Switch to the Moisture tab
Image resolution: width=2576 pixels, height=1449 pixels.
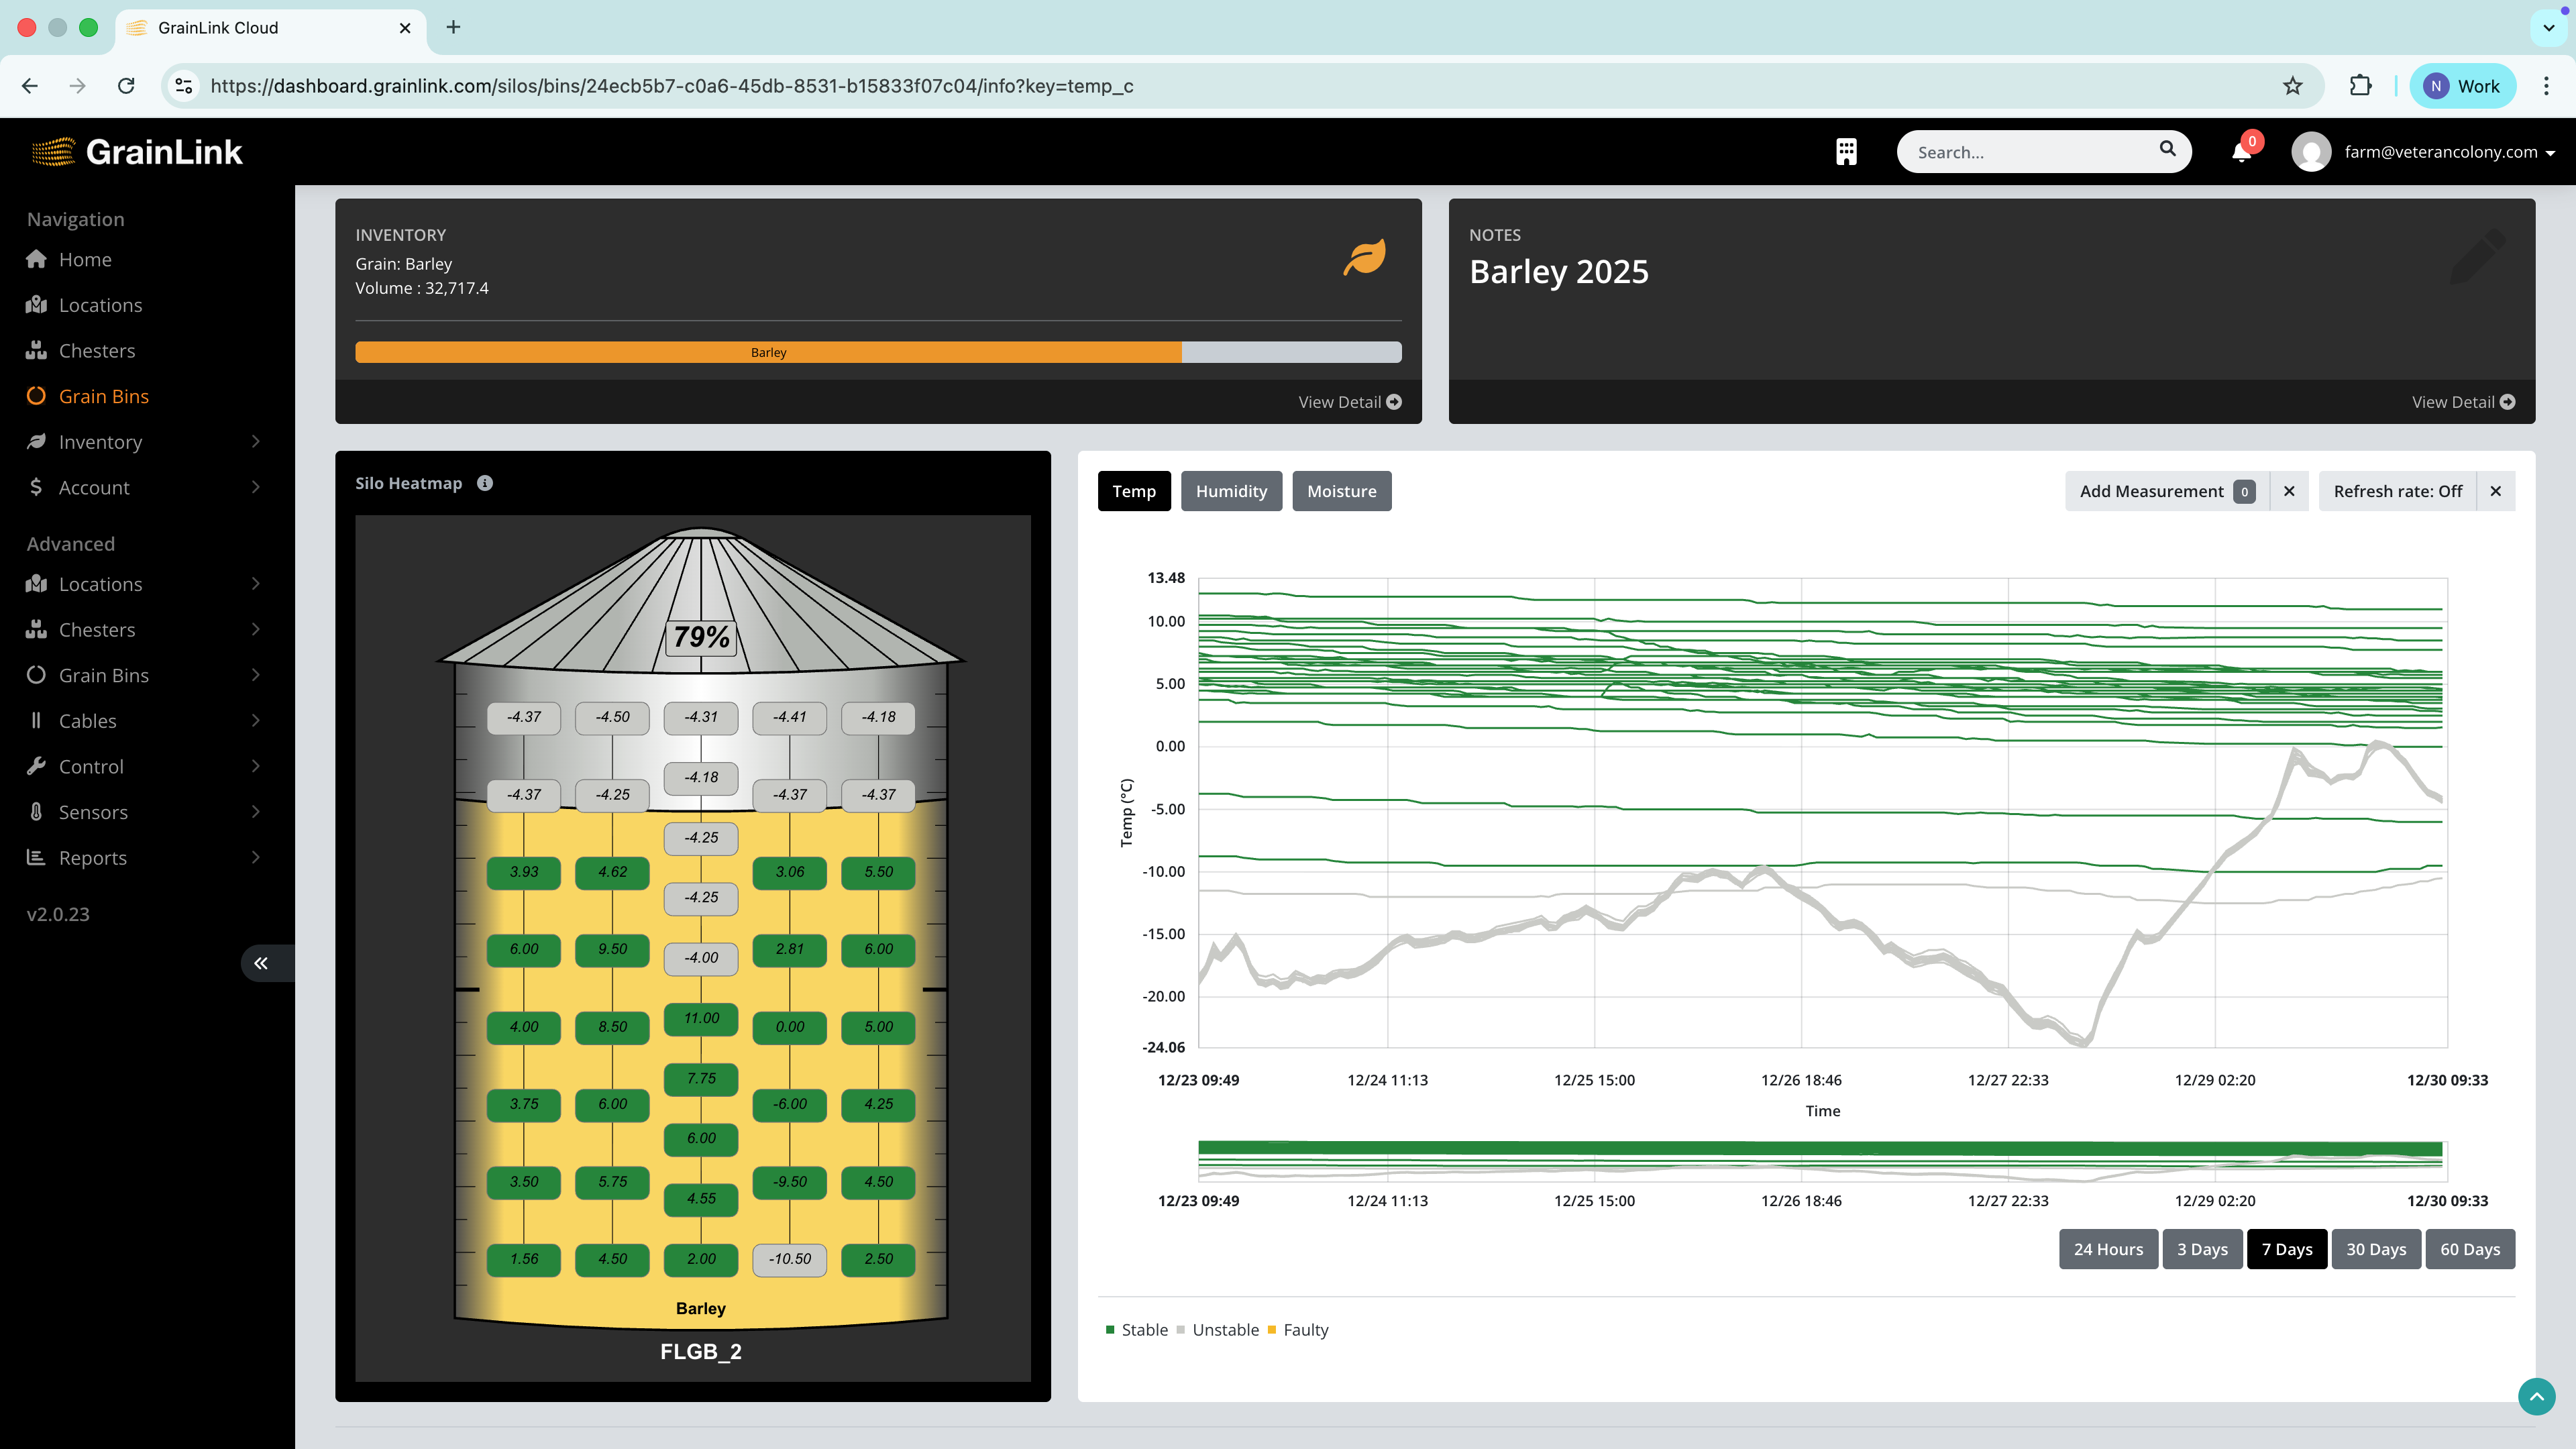coord(1342,491)
